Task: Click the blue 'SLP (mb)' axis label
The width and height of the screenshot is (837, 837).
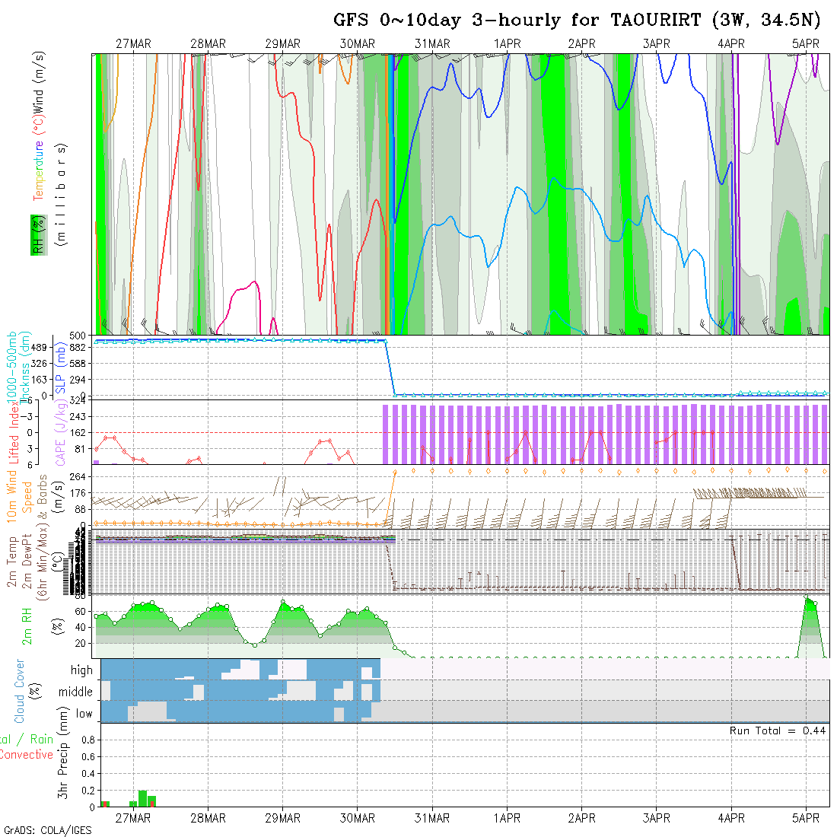Action: [x=59, y=365]
